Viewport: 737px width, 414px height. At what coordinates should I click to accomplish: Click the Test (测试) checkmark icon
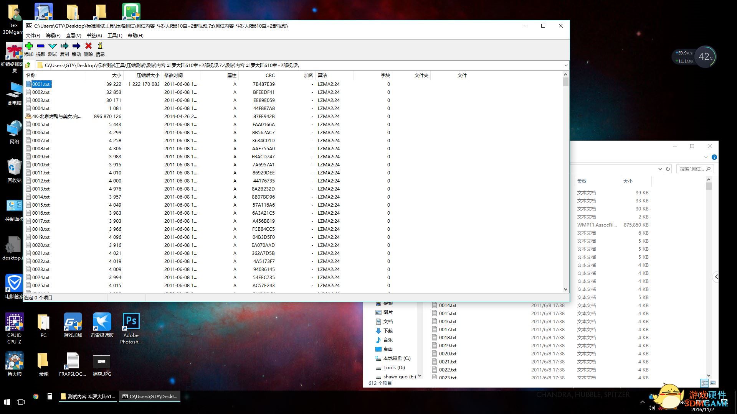pyautogui.click(x=53, y=46)
